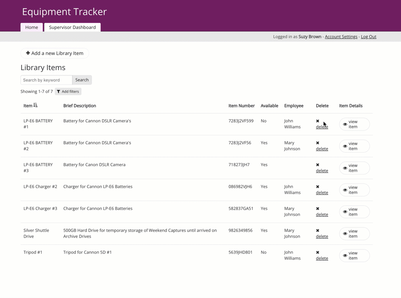Switch to the Supervisor Dashboard tab
Image resolution: width=401 pixels, height=298 pixels.
coord(72,27)
